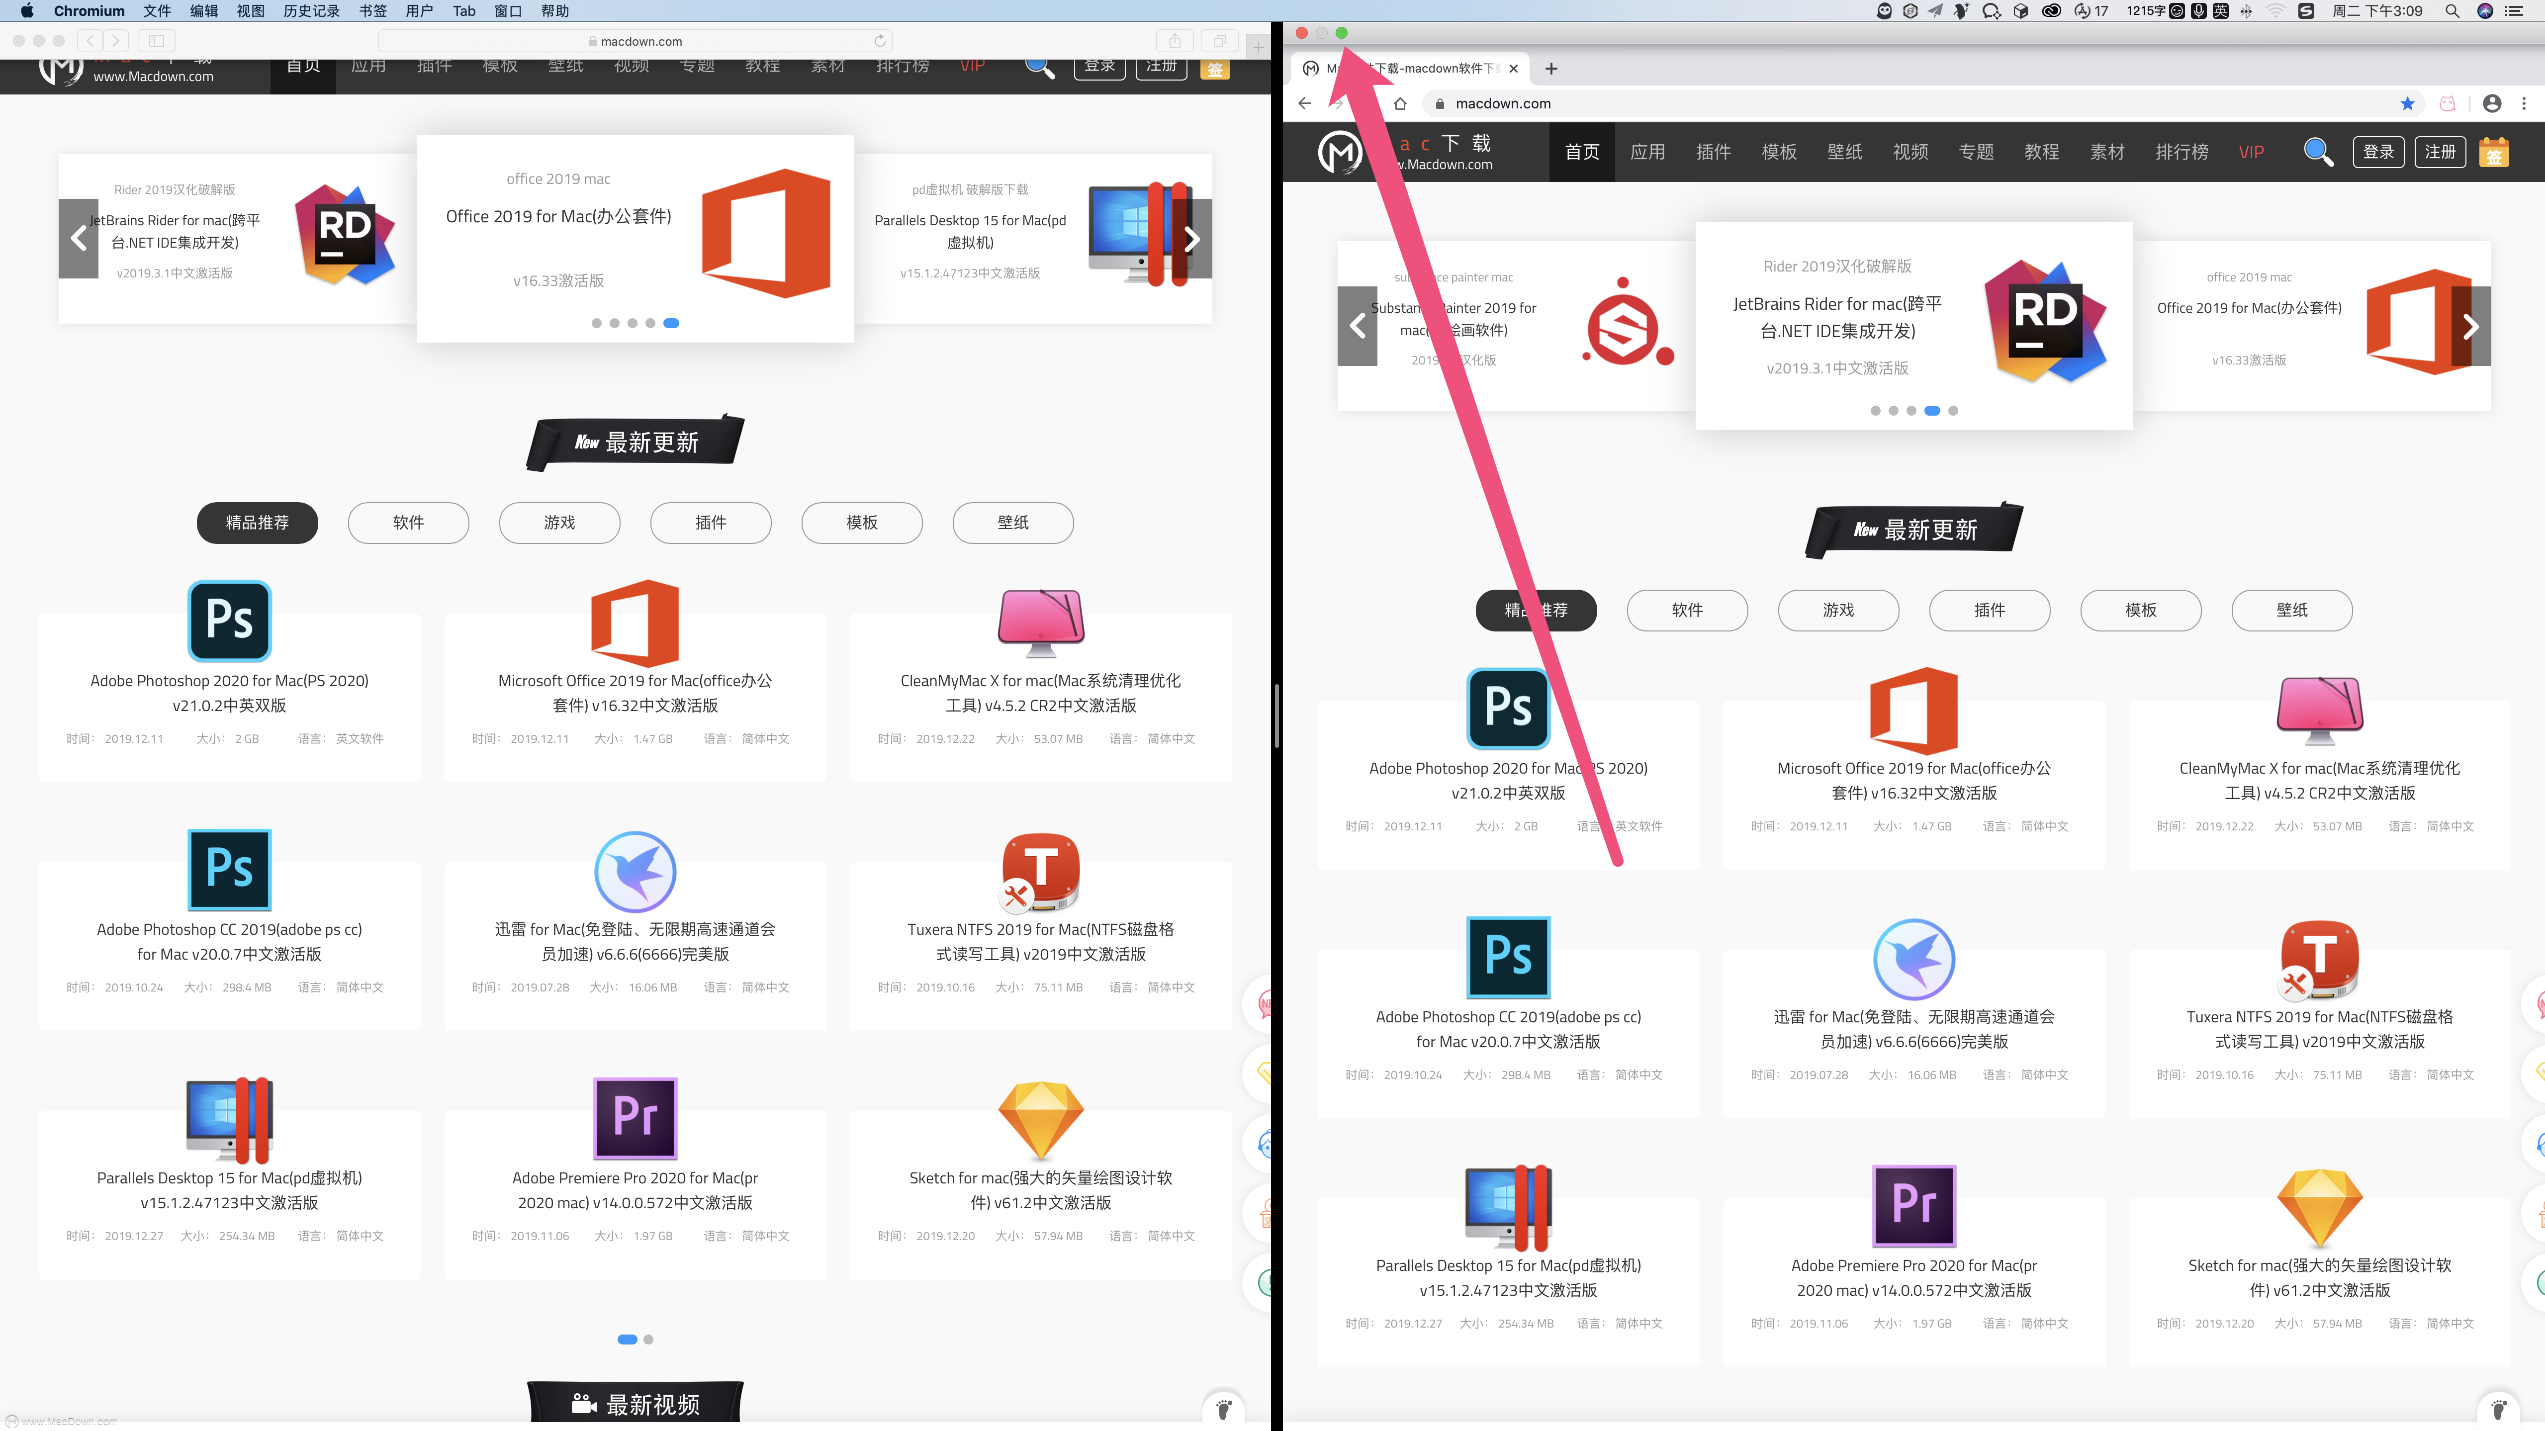Open the 应用 nav item in right window
The width and height of the screenshot is (2545, 1431).
coord(1647,152)
